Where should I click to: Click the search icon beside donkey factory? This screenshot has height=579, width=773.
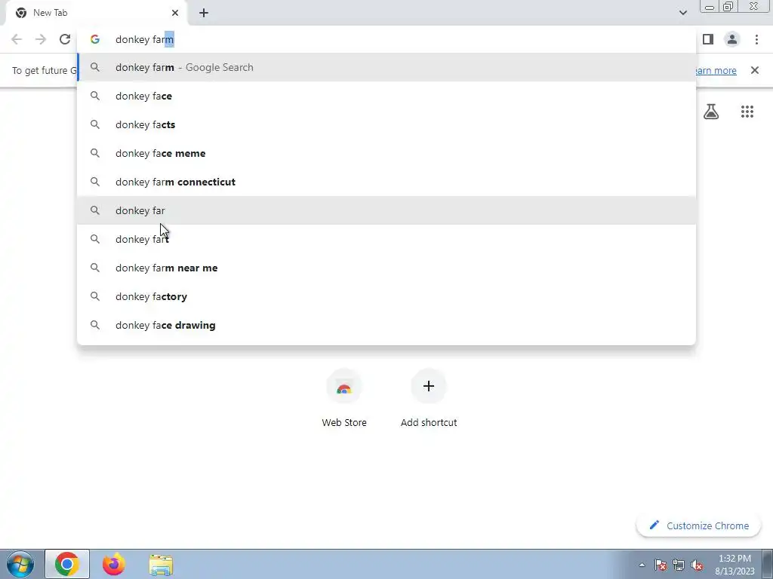pos(95,296)
